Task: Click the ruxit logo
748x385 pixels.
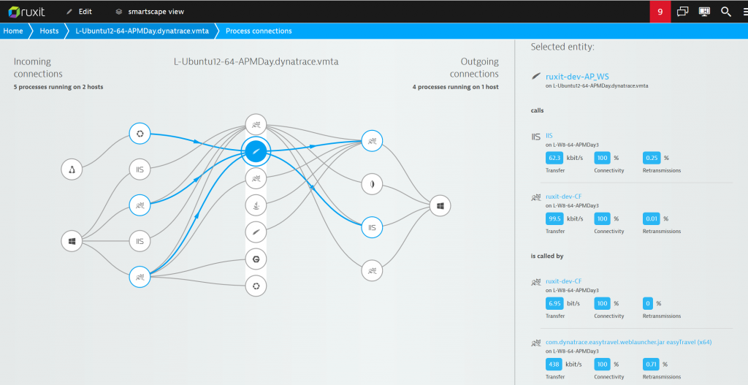Action: point(27,12)
